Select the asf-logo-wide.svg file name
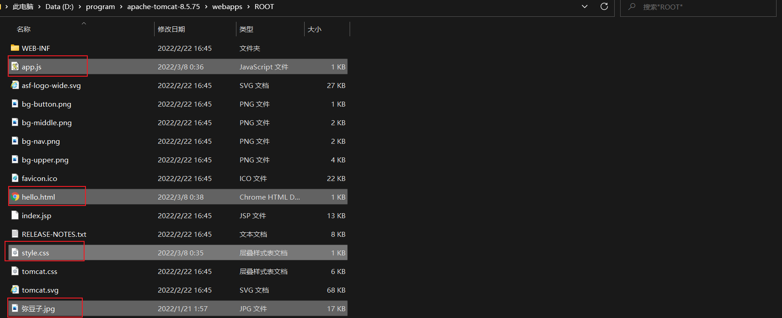Image resolution: width=782 pixels, height=318 pixels. tap(51, 85)
